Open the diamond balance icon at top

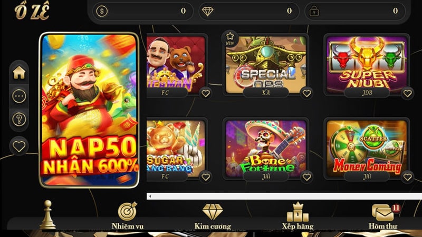click(x=207, y=11)
